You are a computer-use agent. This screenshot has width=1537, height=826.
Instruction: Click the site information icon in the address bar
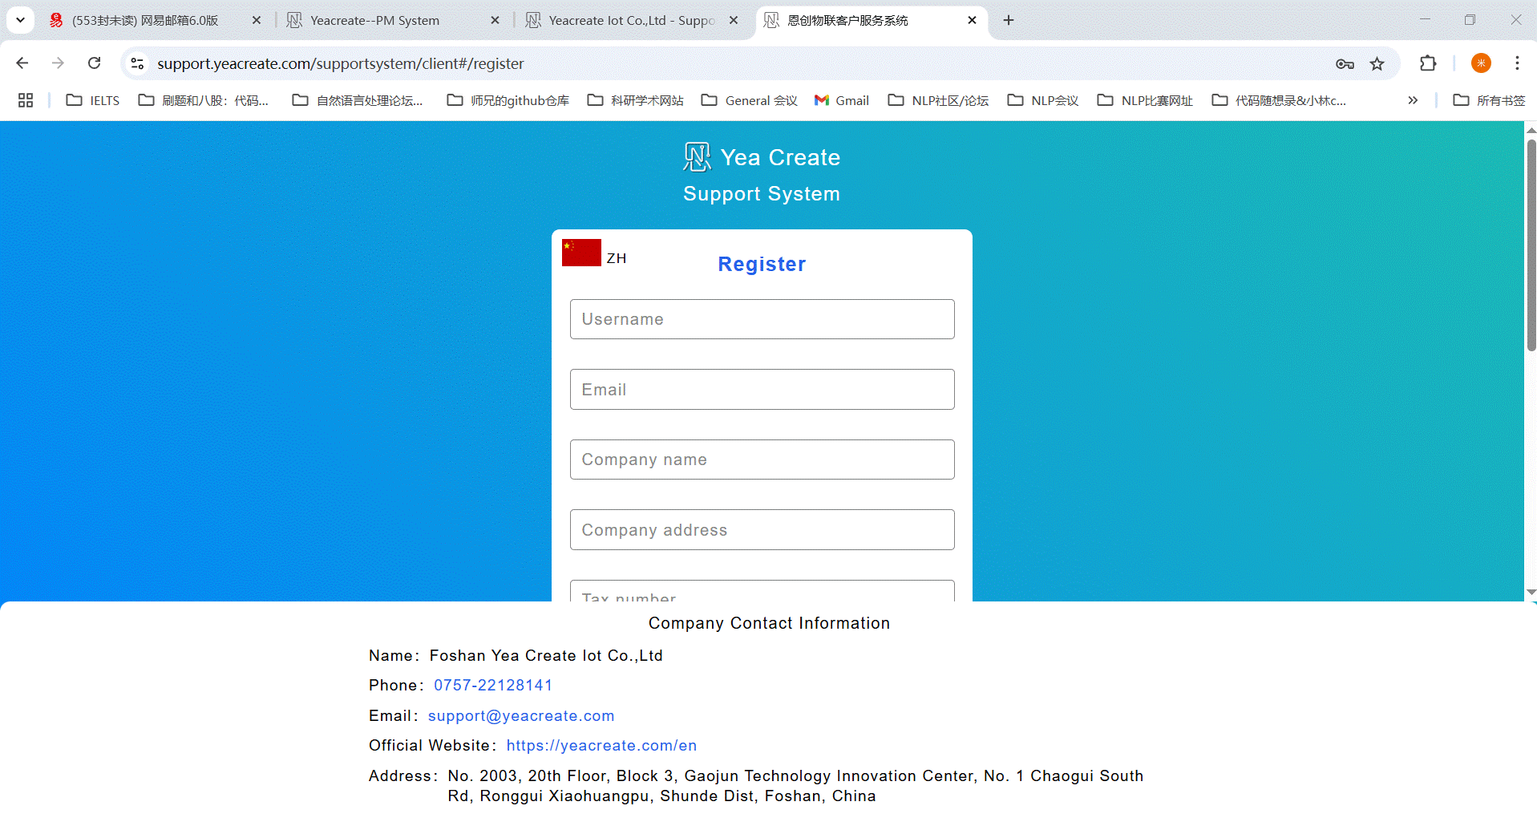tap(137, 63)
